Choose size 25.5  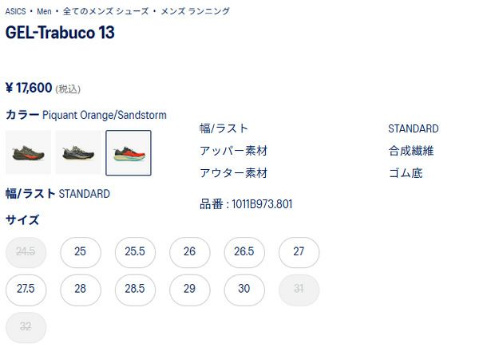click(x=135, y=252)
